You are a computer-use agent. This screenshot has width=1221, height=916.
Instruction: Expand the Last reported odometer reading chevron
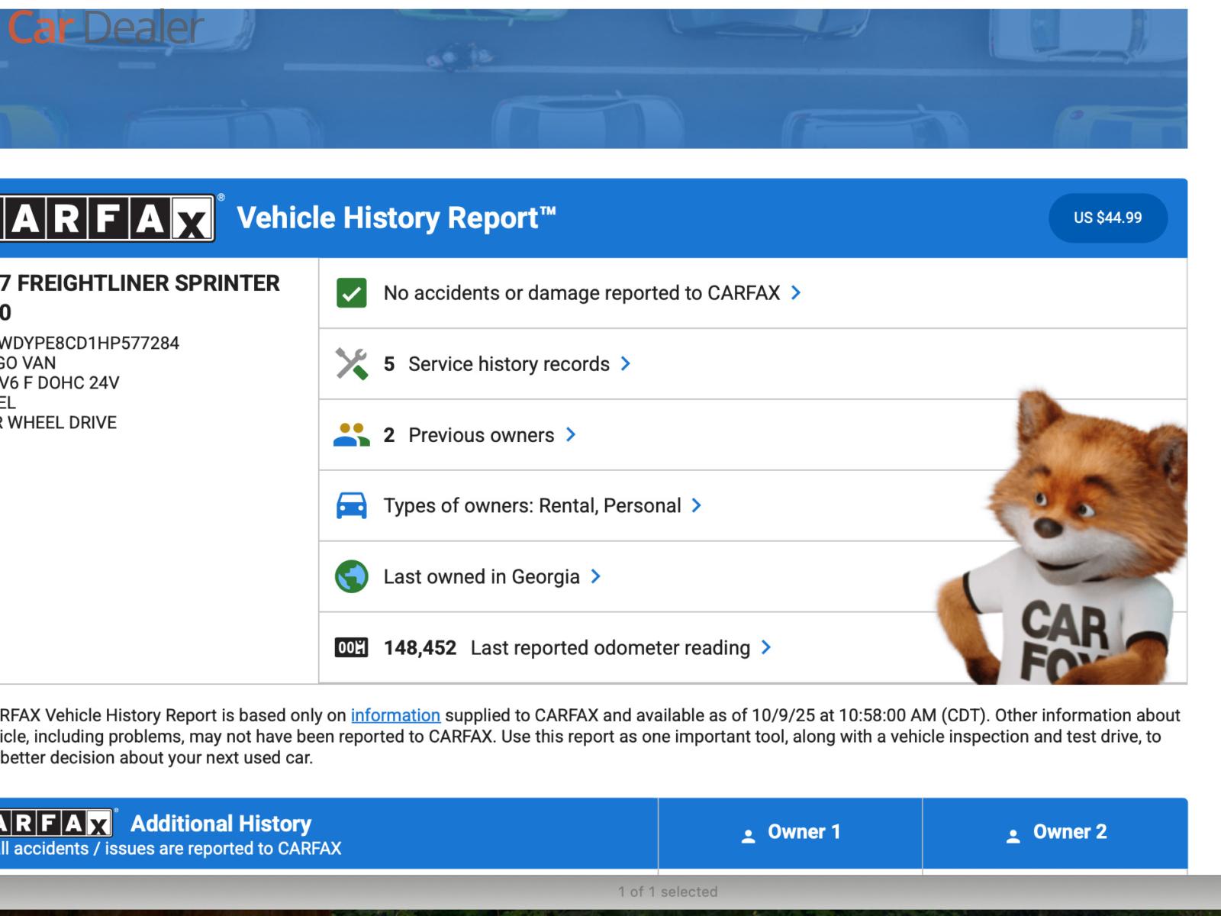click(x=766, y=648)
